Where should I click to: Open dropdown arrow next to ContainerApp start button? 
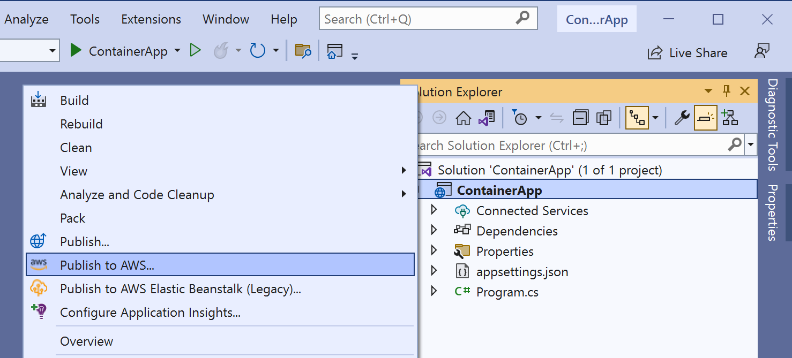177,51
